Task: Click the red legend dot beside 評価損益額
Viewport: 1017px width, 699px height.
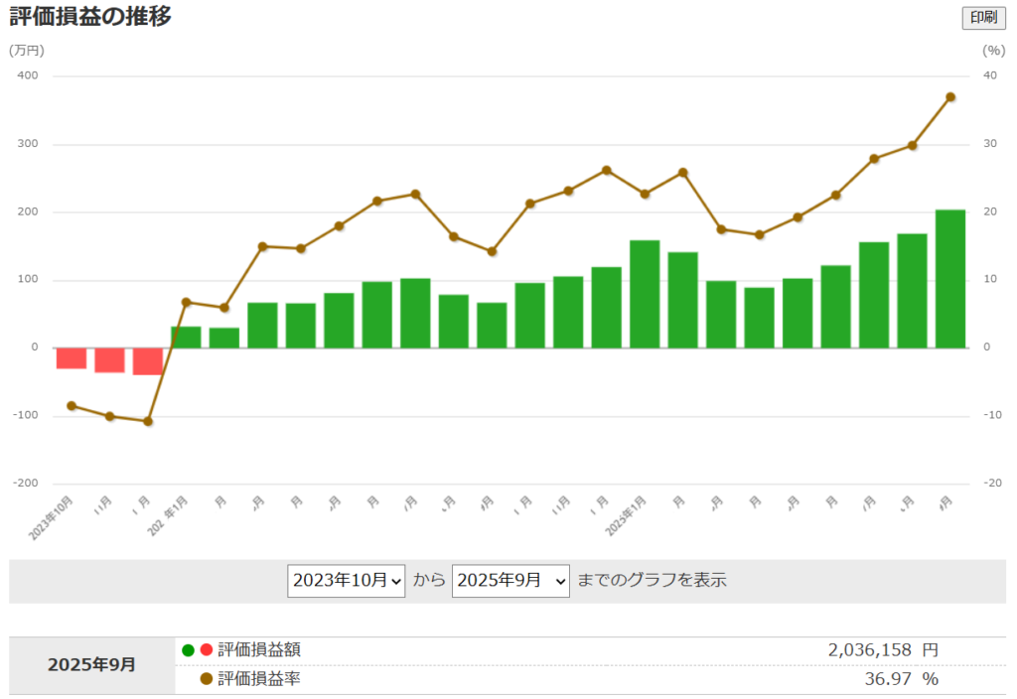Action: 207,650
